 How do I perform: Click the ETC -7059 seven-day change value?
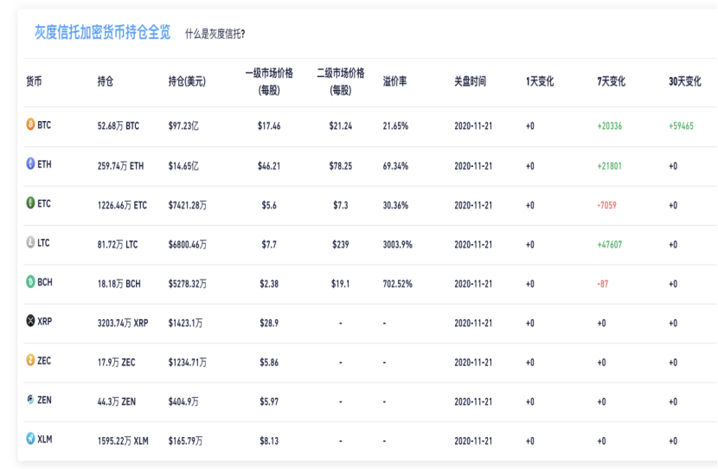point(606,205)
